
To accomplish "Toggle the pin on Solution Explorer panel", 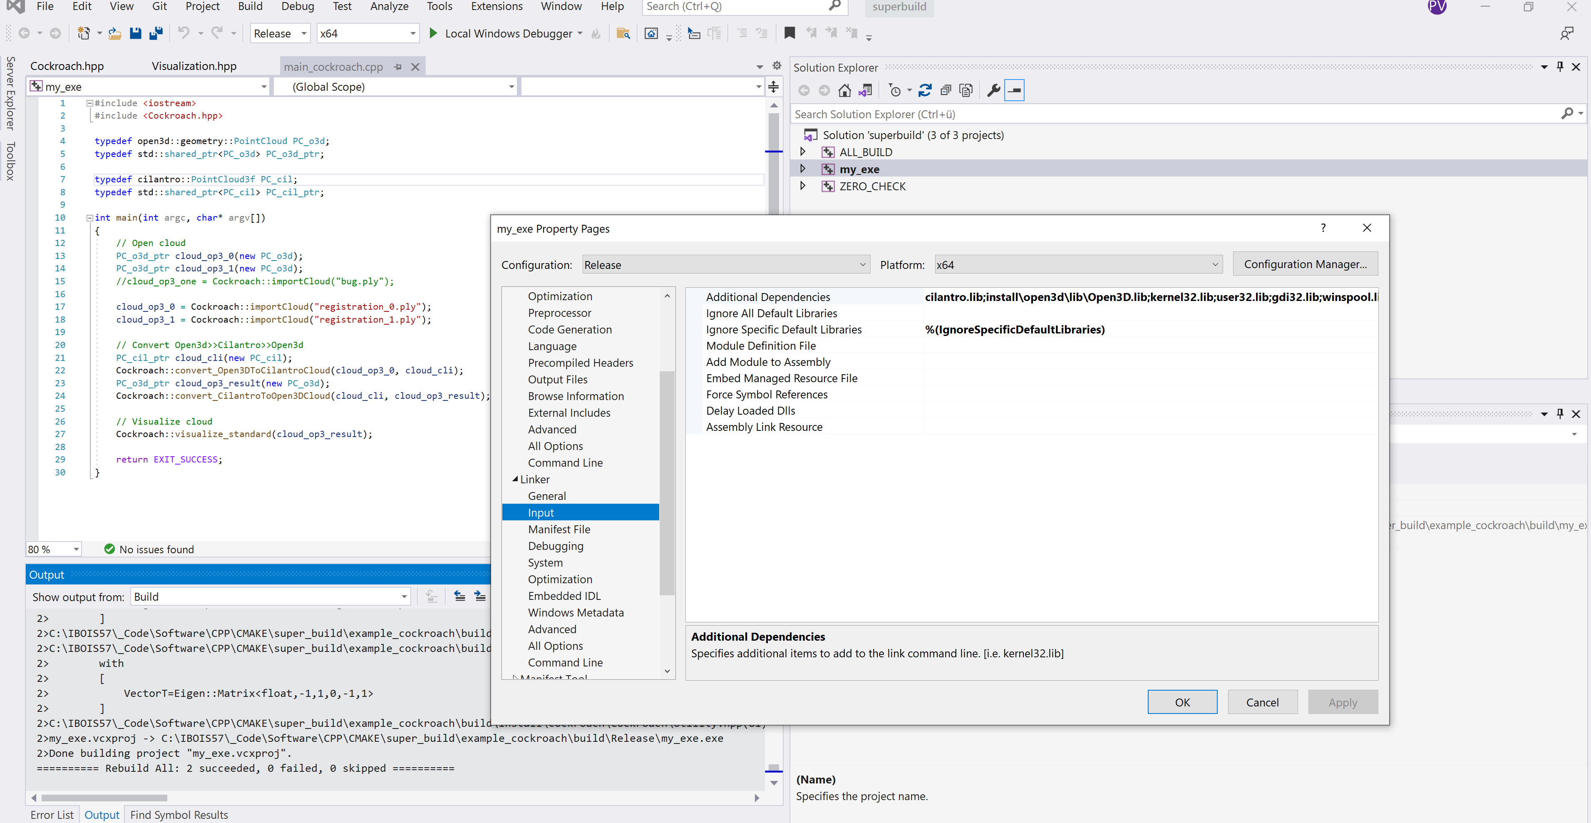I will [x=1559, y=67].
